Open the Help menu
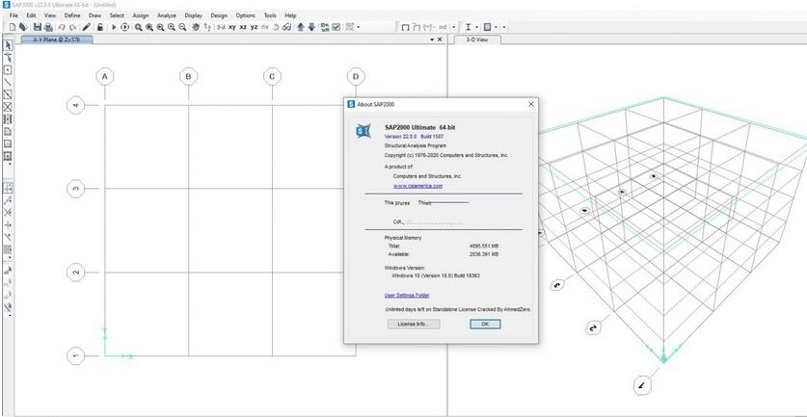The image size is (807, 417). point(290,15)
